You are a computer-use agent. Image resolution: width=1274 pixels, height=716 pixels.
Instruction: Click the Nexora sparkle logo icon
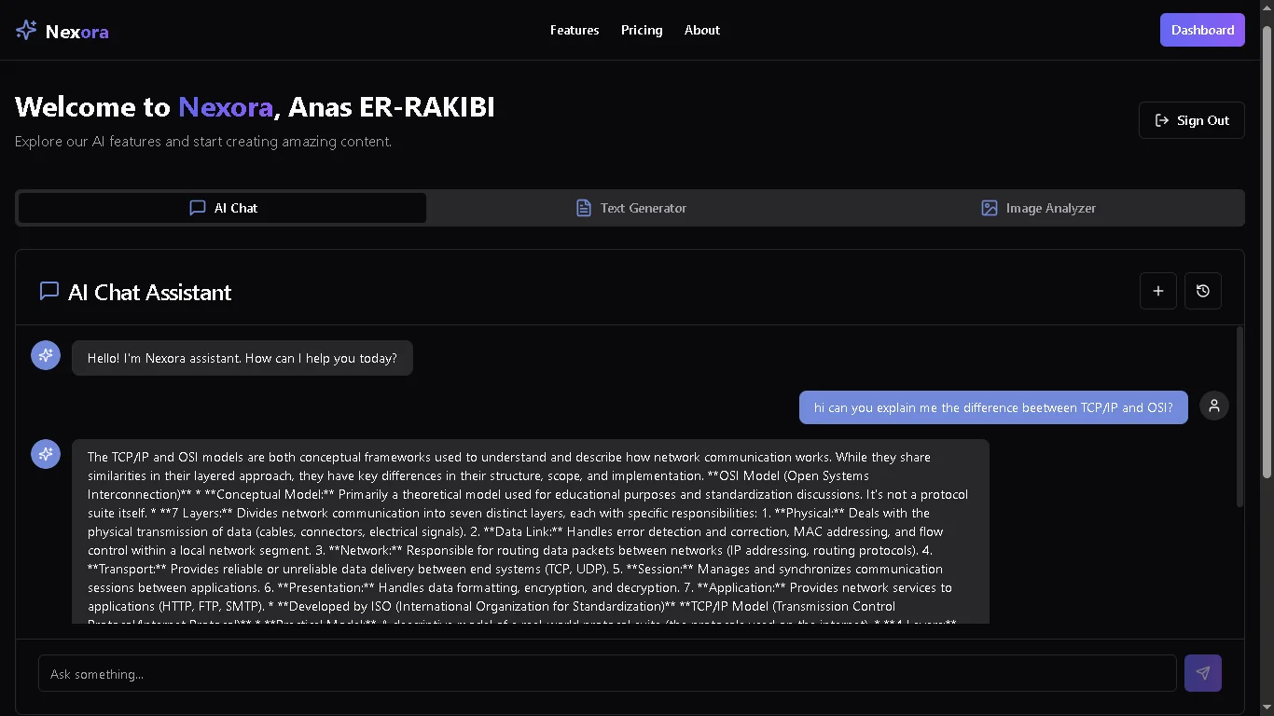pos(25,30)
